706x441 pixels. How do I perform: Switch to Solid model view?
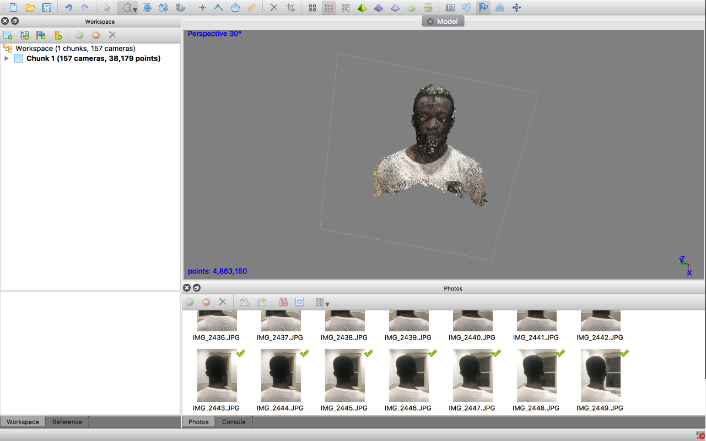tap(379, 8)
